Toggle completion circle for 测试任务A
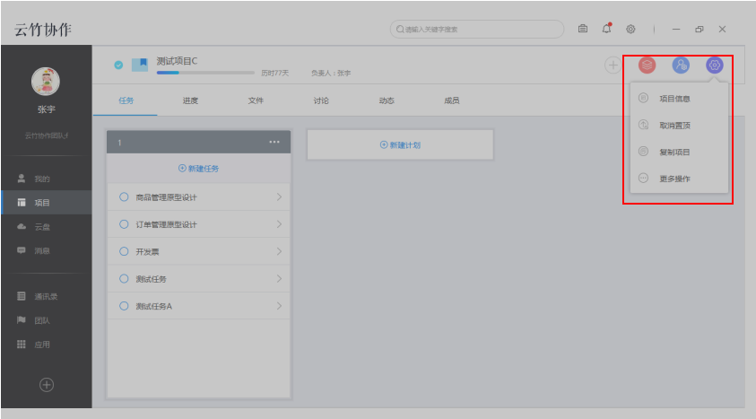 click(x=124, y=307)
